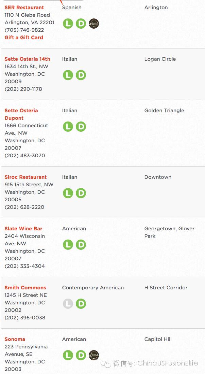The height and width of the screenshot is (374, 205).
Task: Click the Lamb badge for Sonoma
Action: point(94,355)
